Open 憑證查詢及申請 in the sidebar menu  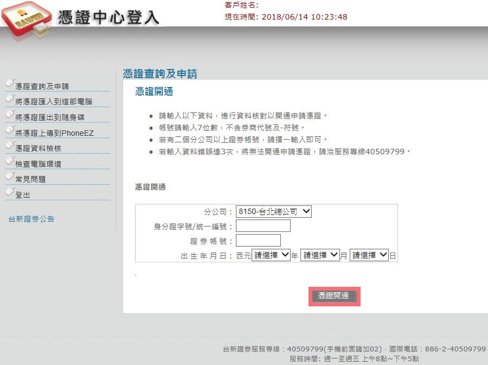click(42, 86)
